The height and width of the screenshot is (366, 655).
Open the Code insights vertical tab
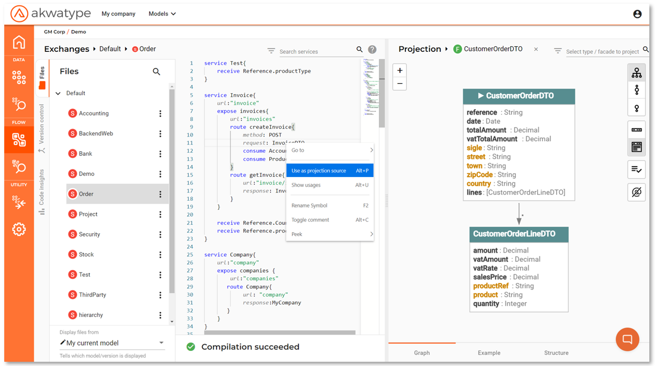pos(42,192)
